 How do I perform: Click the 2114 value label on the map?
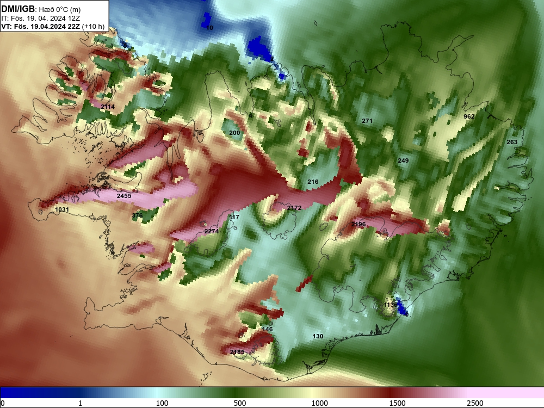coord(108,107)
